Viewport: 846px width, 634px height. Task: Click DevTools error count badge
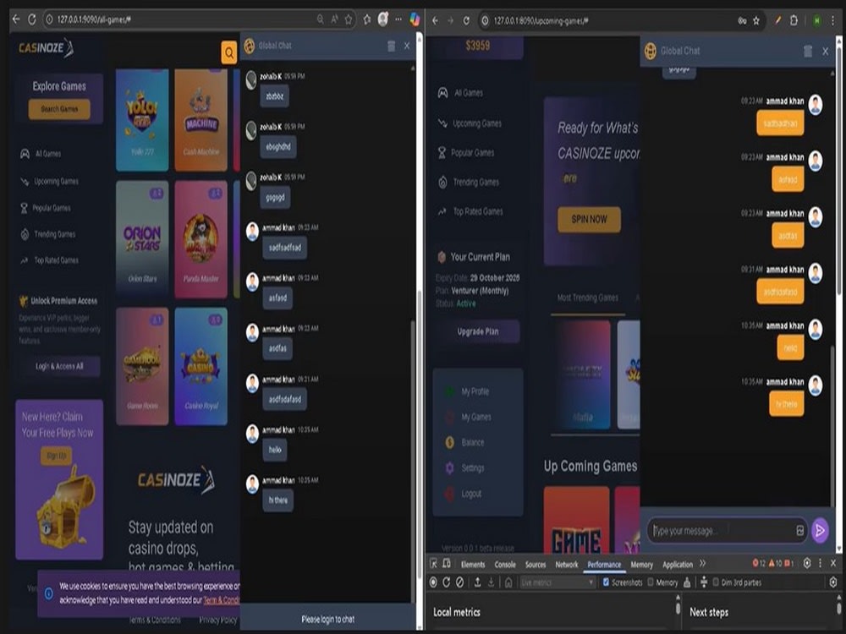point(759,563)
